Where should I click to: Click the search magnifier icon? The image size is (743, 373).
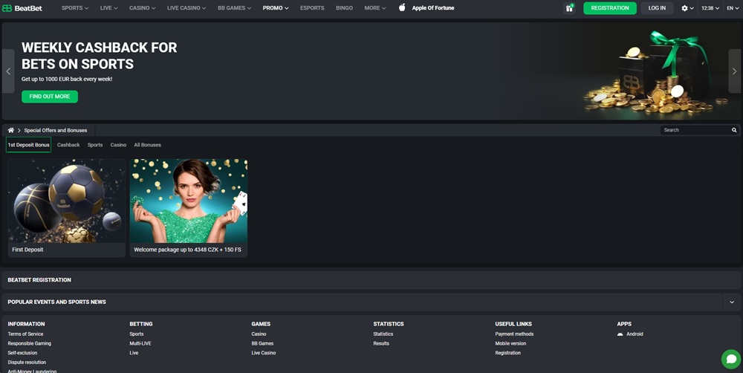pos(734,130)
